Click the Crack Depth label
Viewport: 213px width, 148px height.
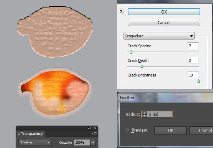click(x=138, y=60)
